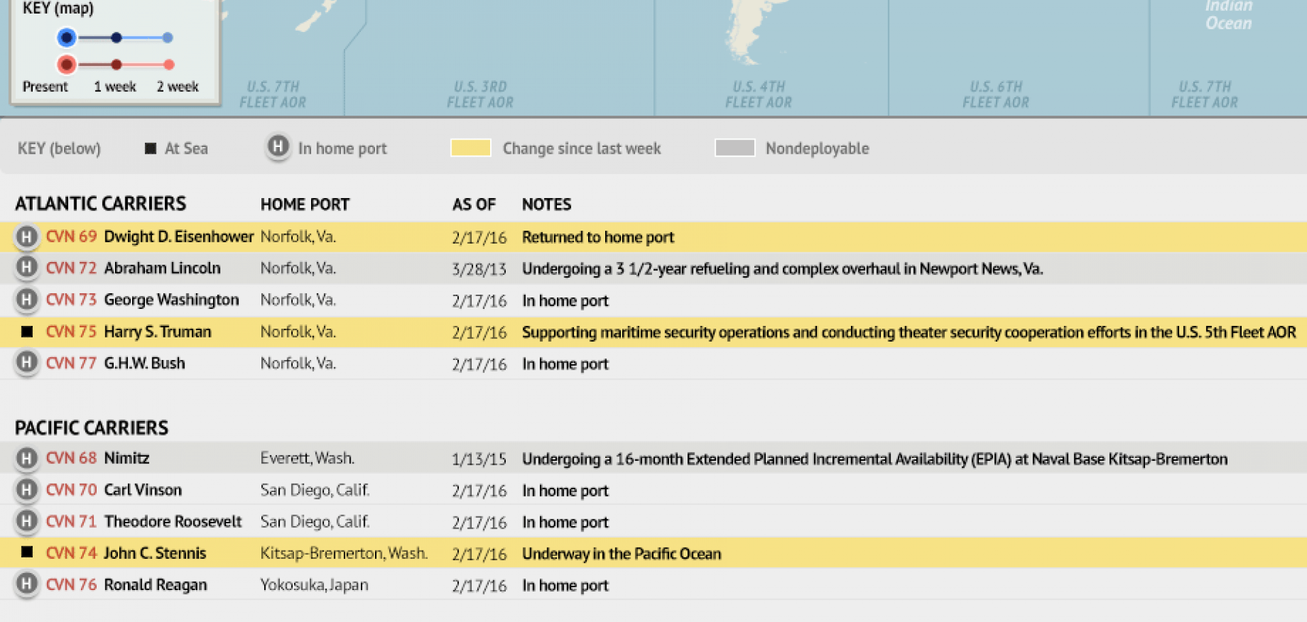This screenshot has width=1307, height=622.
Task: Click Everett, Wash. home port
Action: click(307, 459)
